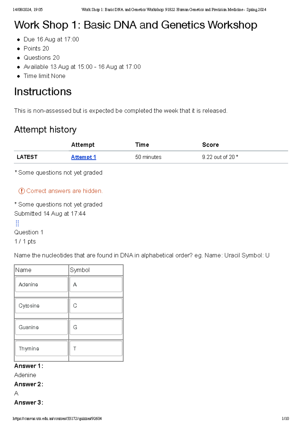
Task: Click the warning icon beside hidden answers notice
Action: (x=22, y=191)
